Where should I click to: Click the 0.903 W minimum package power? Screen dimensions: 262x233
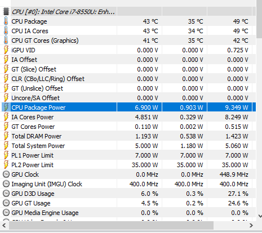point(192,107)
